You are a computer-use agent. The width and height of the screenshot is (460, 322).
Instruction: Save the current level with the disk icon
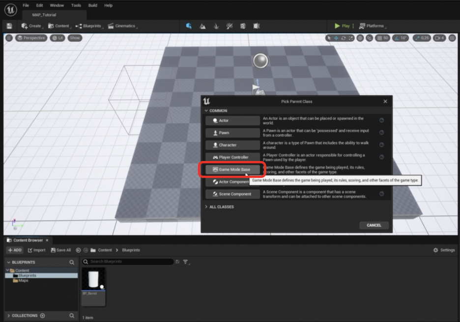click(9, 26)
